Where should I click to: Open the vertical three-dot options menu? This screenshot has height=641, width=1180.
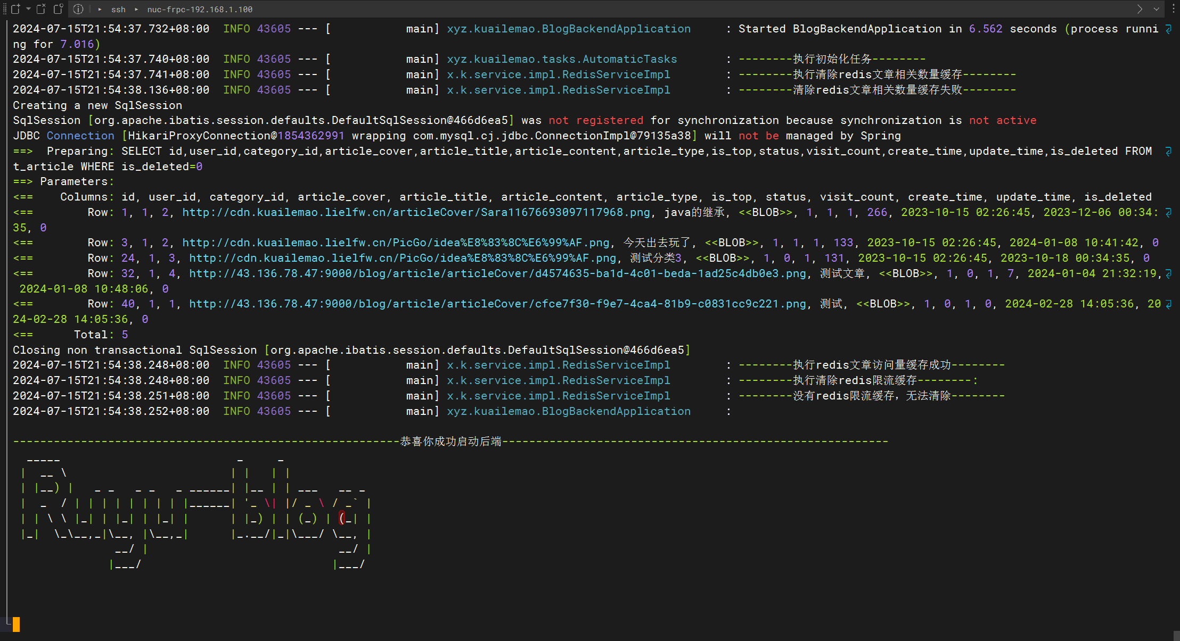(x=1174, y=9)
